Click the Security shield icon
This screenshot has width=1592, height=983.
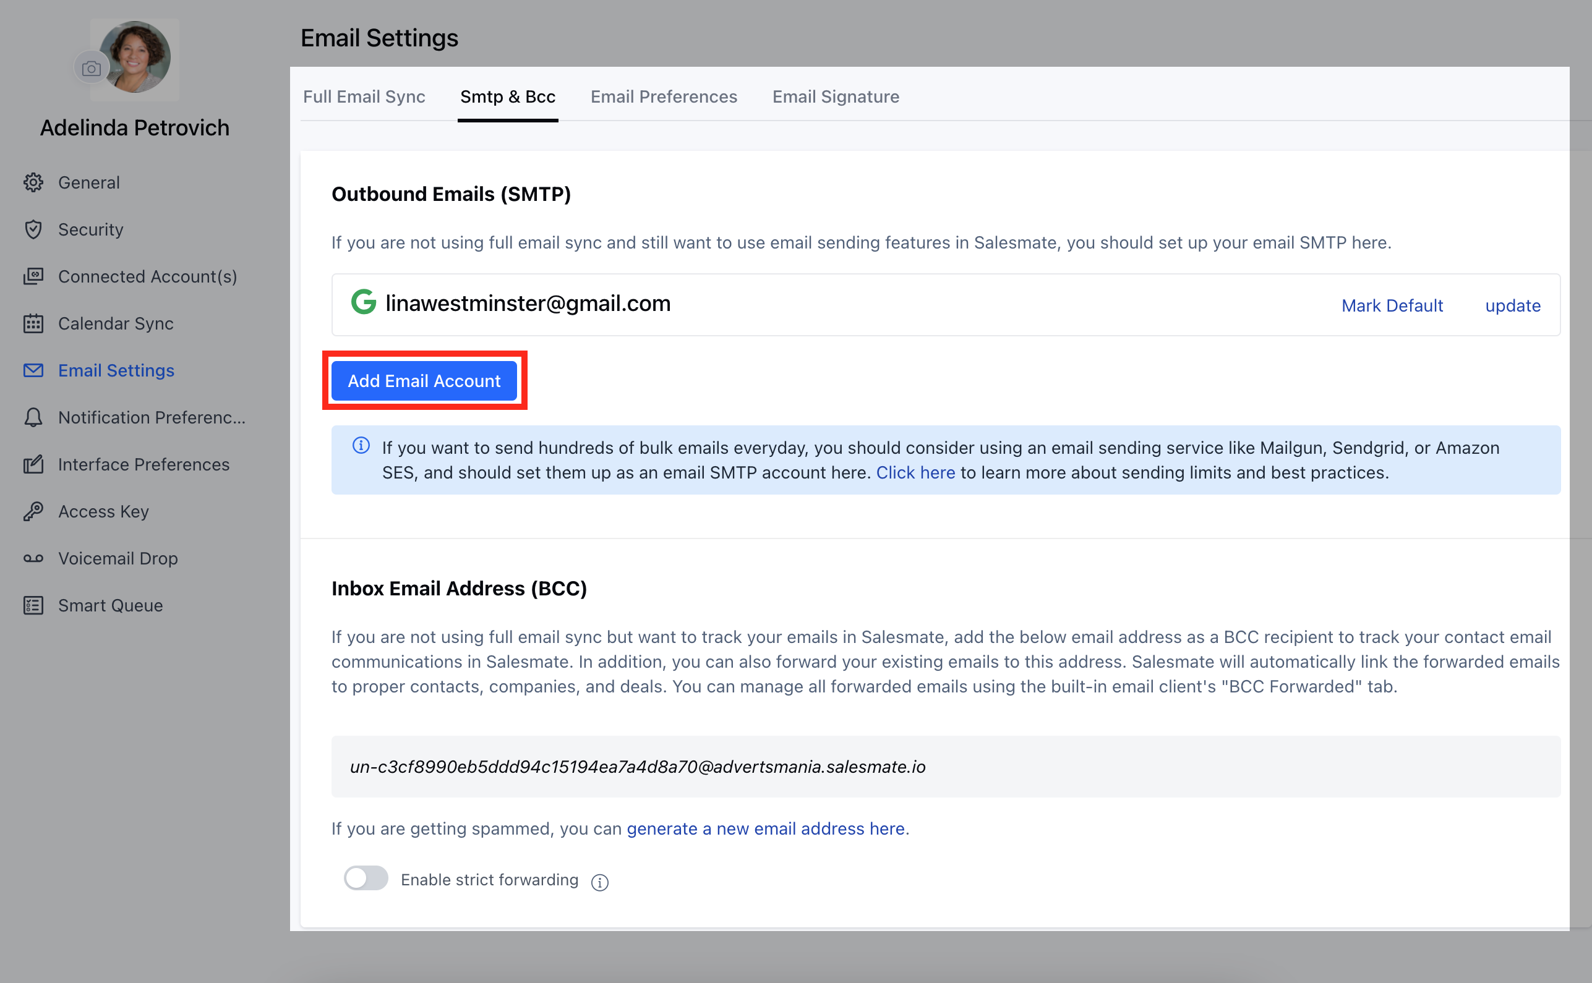click(33, 229)
